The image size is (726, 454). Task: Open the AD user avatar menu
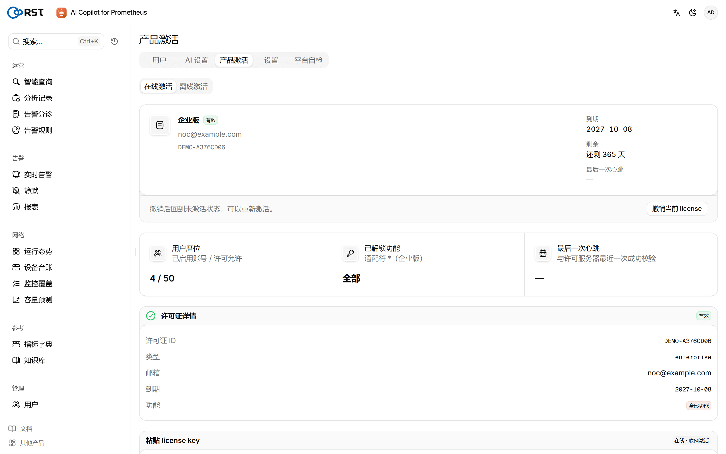pyautogui.click(x=710, y=12)
